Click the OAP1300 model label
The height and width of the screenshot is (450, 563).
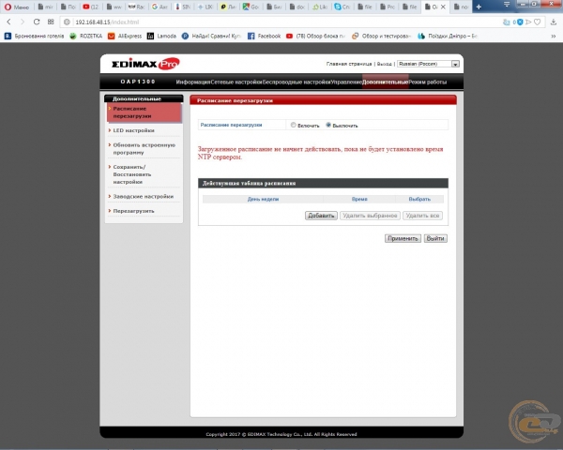[138, 82]
